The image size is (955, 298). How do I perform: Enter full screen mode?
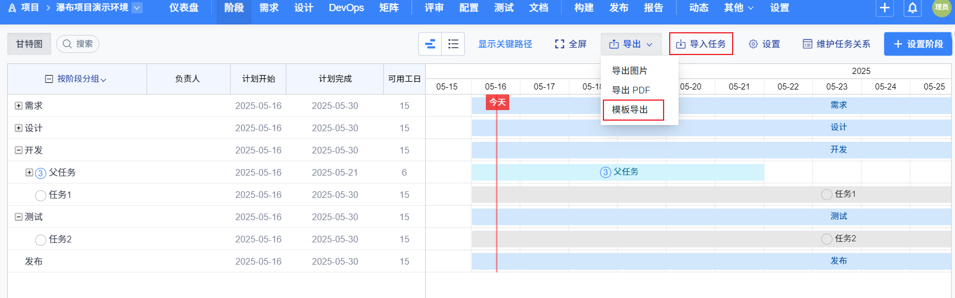pos(571,44)
